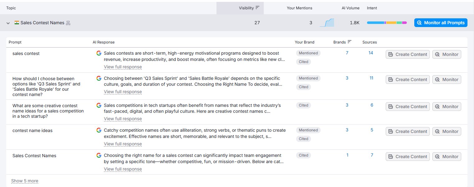Click the Monitor all Prompts button

440,22
